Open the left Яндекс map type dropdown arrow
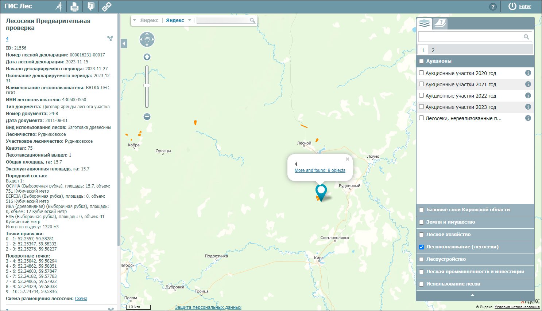 (135, 20)
